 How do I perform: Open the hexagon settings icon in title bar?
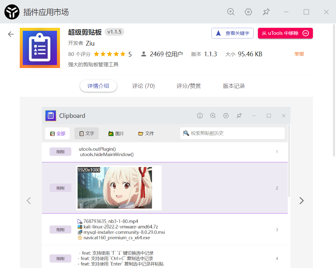248,12
